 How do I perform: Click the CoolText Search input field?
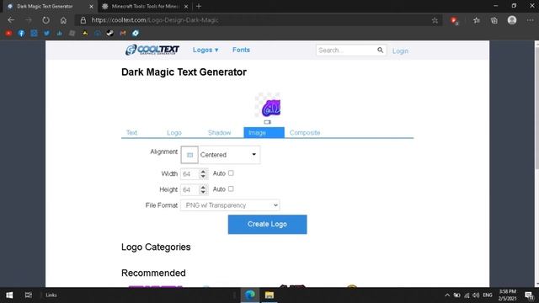point(346,50)
